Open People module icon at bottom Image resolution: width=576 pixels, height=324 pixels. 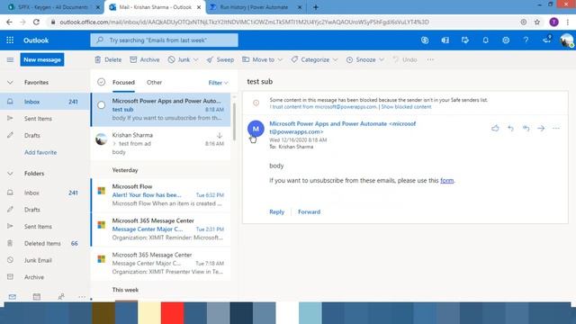point(61,297)
